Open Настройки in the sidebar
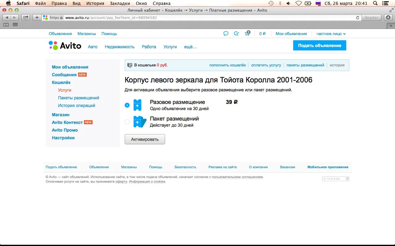The image size is (395, 246). pyautogui.click(x=63, y=138)
